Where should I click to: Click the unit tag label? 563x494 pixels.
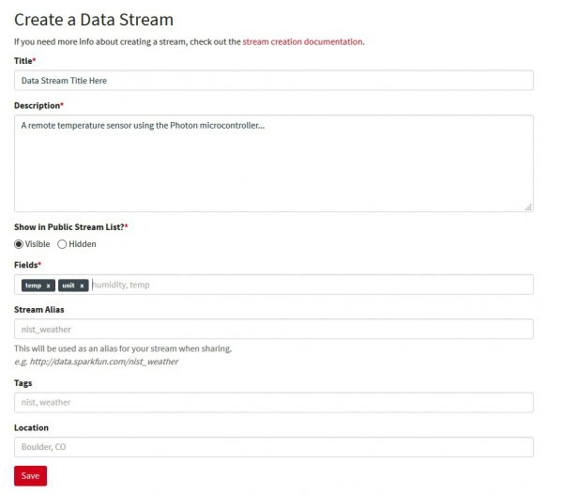point(68,286)
